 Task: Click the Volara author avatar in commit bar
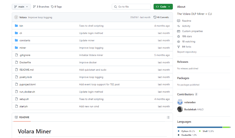(x=16, y=17)
